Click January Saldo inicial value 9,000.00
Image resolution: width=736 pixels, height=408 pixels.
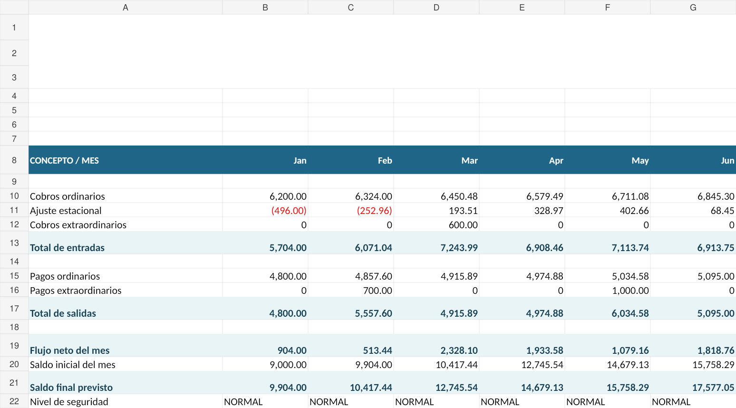pyautogui.click(x=265, y=364)
